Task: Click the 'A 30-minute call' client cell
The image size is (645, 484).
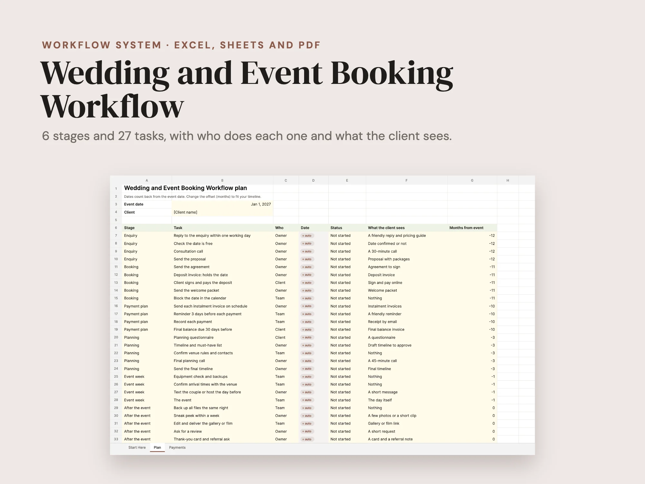Action: tap(406, 251)
